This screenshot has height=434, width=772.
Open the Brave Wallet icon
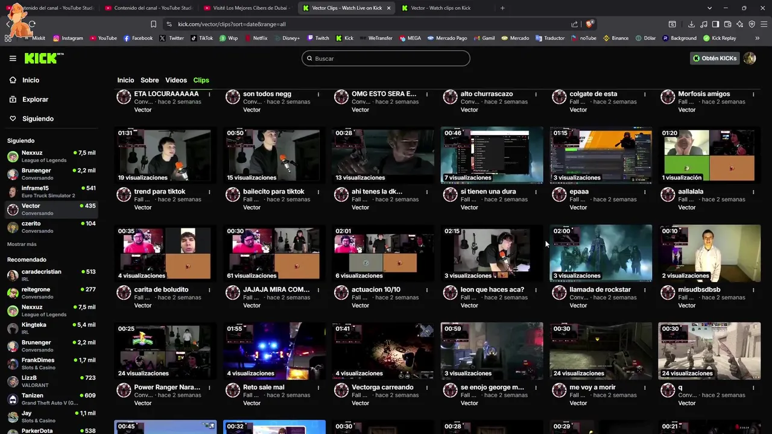tap(728, 24)
